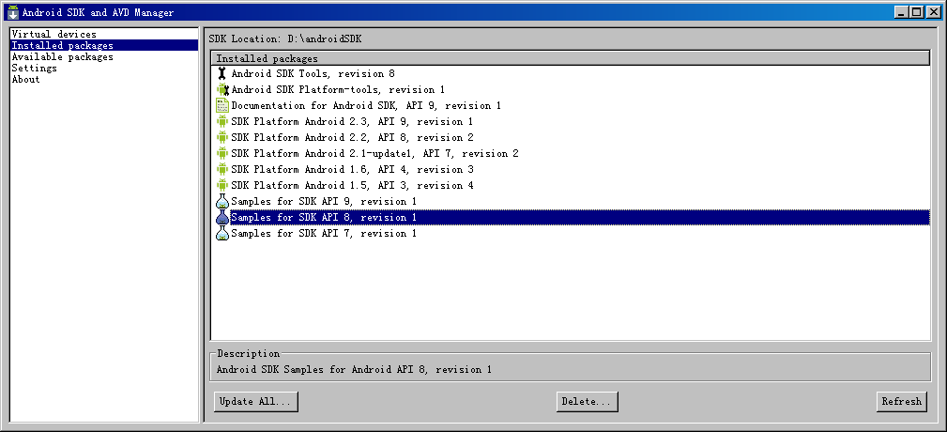This screenshot has width=947, height=432.
Task: Click the Documentation for Android SDK icon
Action: point(222,106)
